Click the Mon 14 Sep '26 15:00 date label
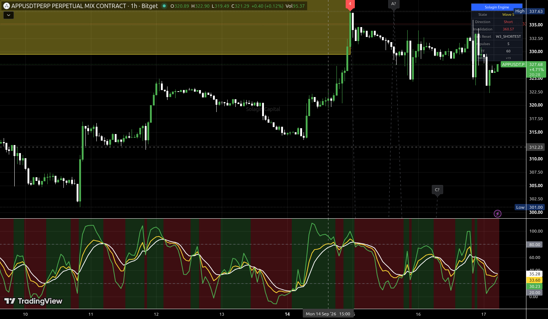Image resolution: width=548 pixels, height=319 pixels. pos(328,314)
